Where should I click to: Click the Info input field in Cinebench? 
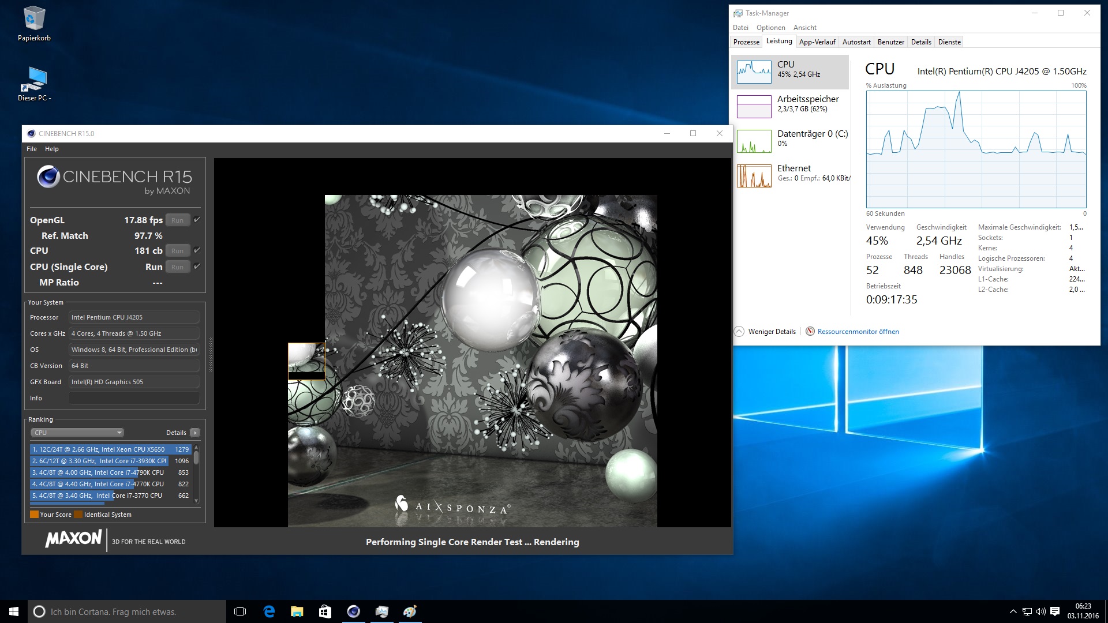coord(134,398)
